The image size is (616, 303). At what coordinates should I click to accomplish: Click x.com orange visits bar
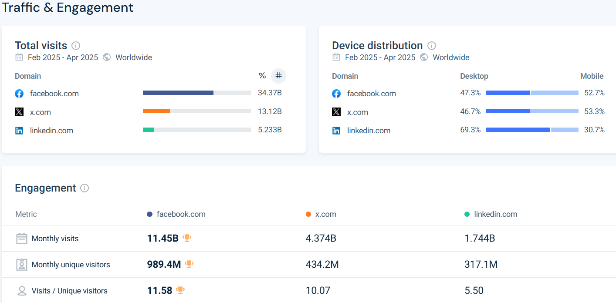(x=156, y=111)
